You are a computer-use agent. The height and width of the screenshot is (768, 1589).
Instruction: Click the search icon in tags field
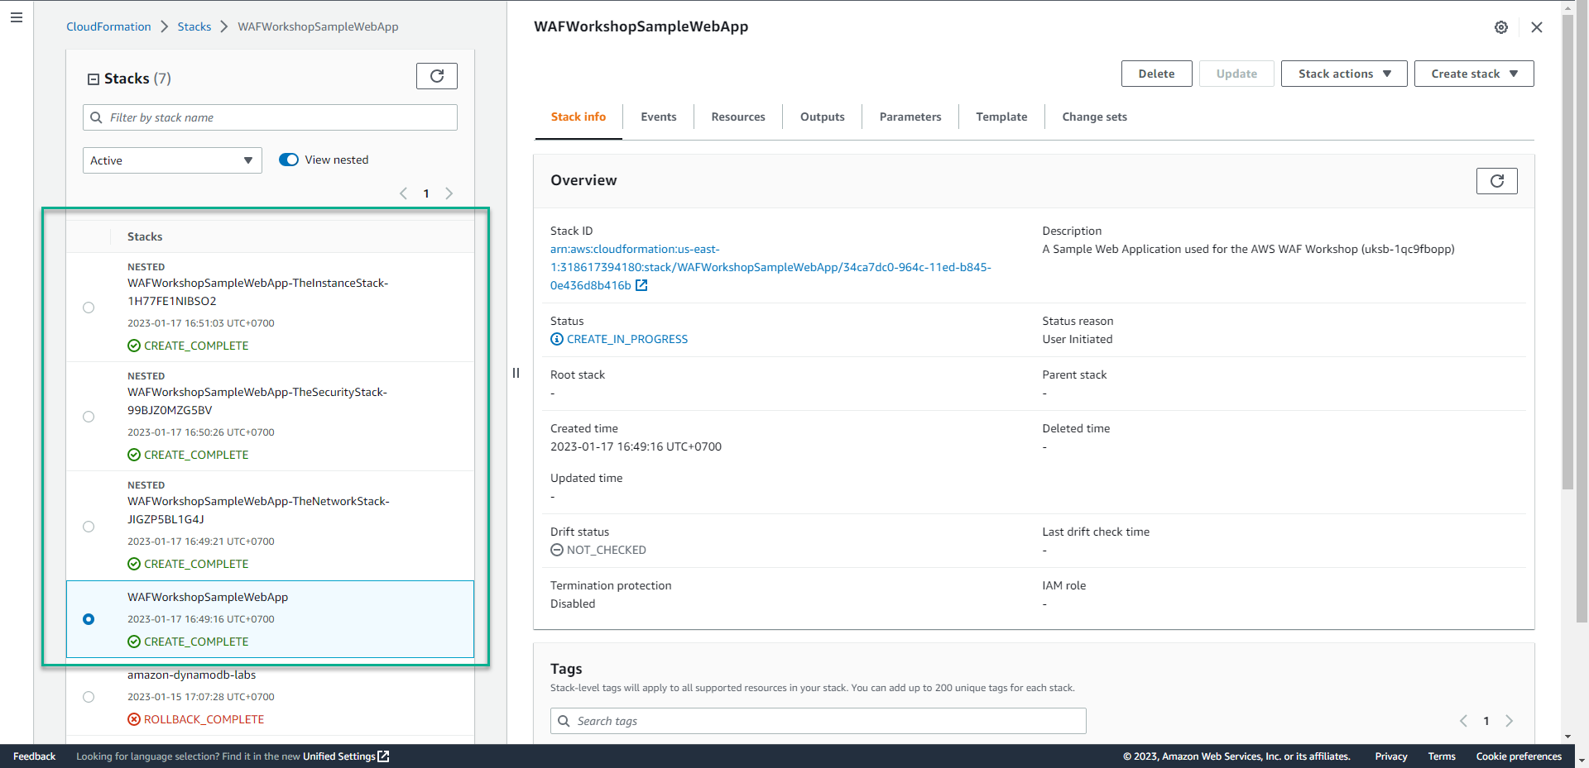[x=564, y=721]
